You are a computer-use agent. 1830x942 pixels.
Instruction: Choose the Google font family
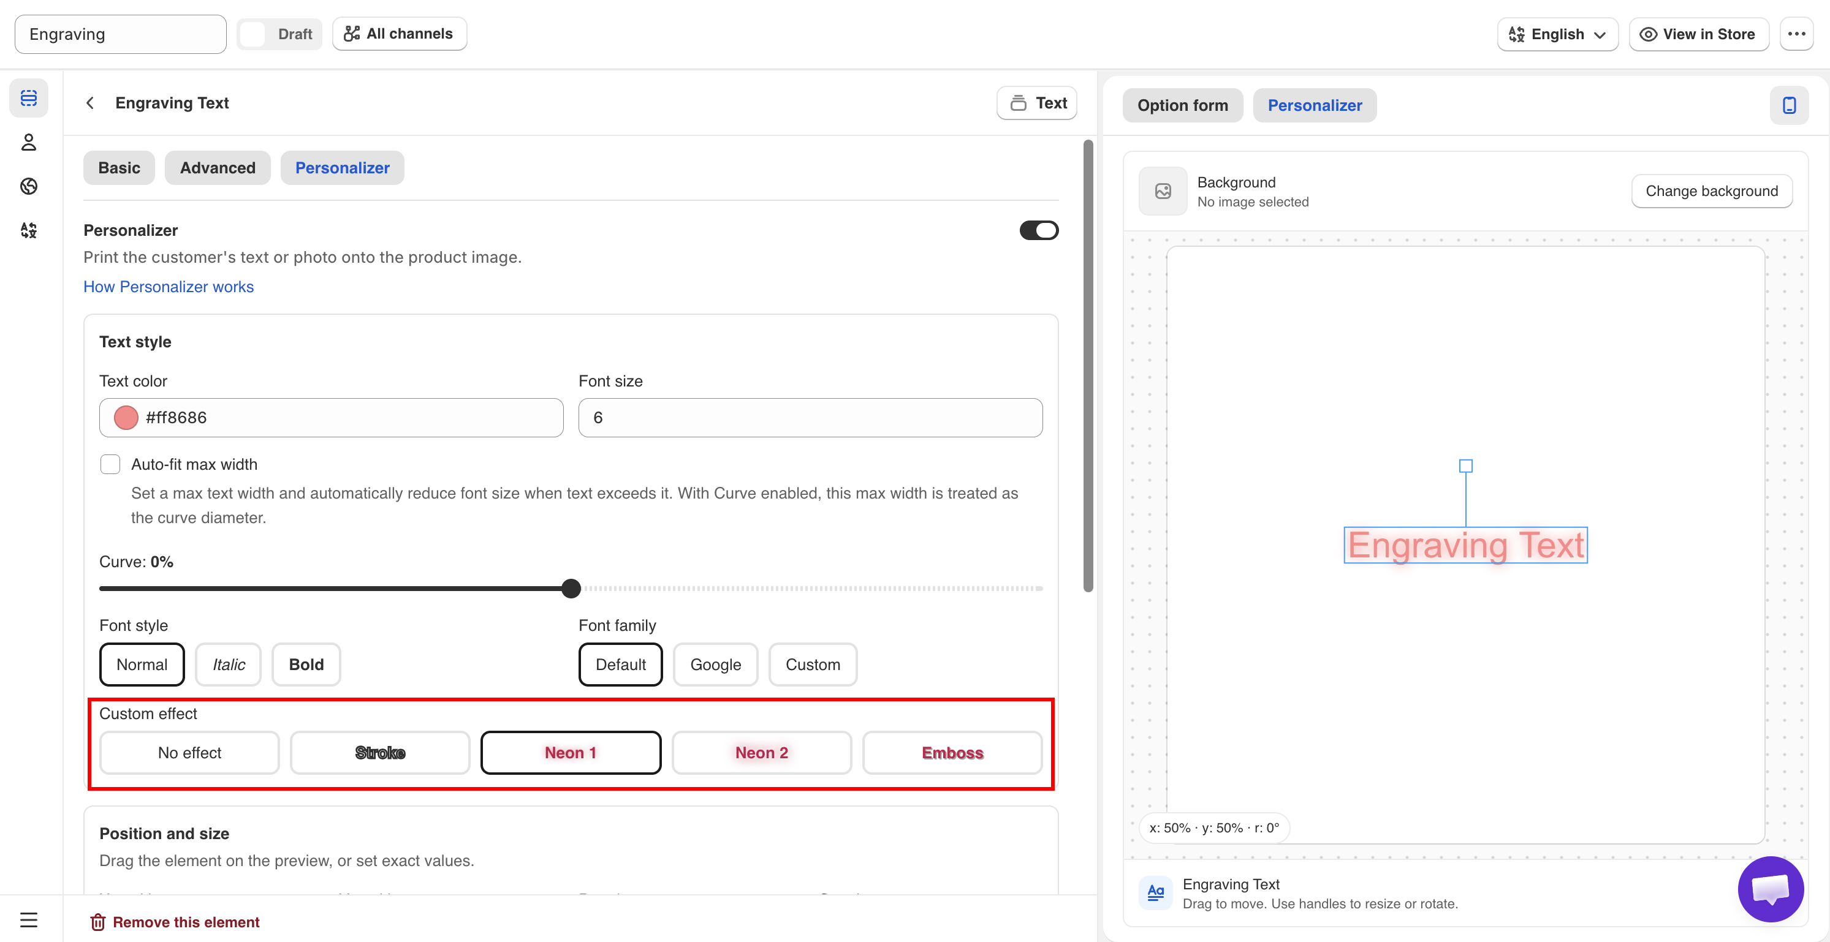715,665
